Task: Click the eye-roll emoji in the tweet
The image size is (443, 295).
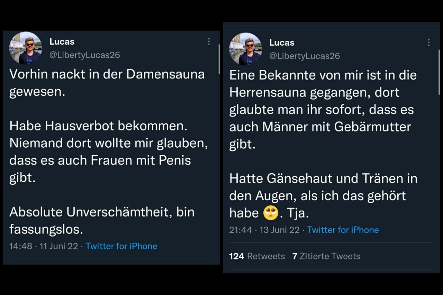Action: click(271, 213)
